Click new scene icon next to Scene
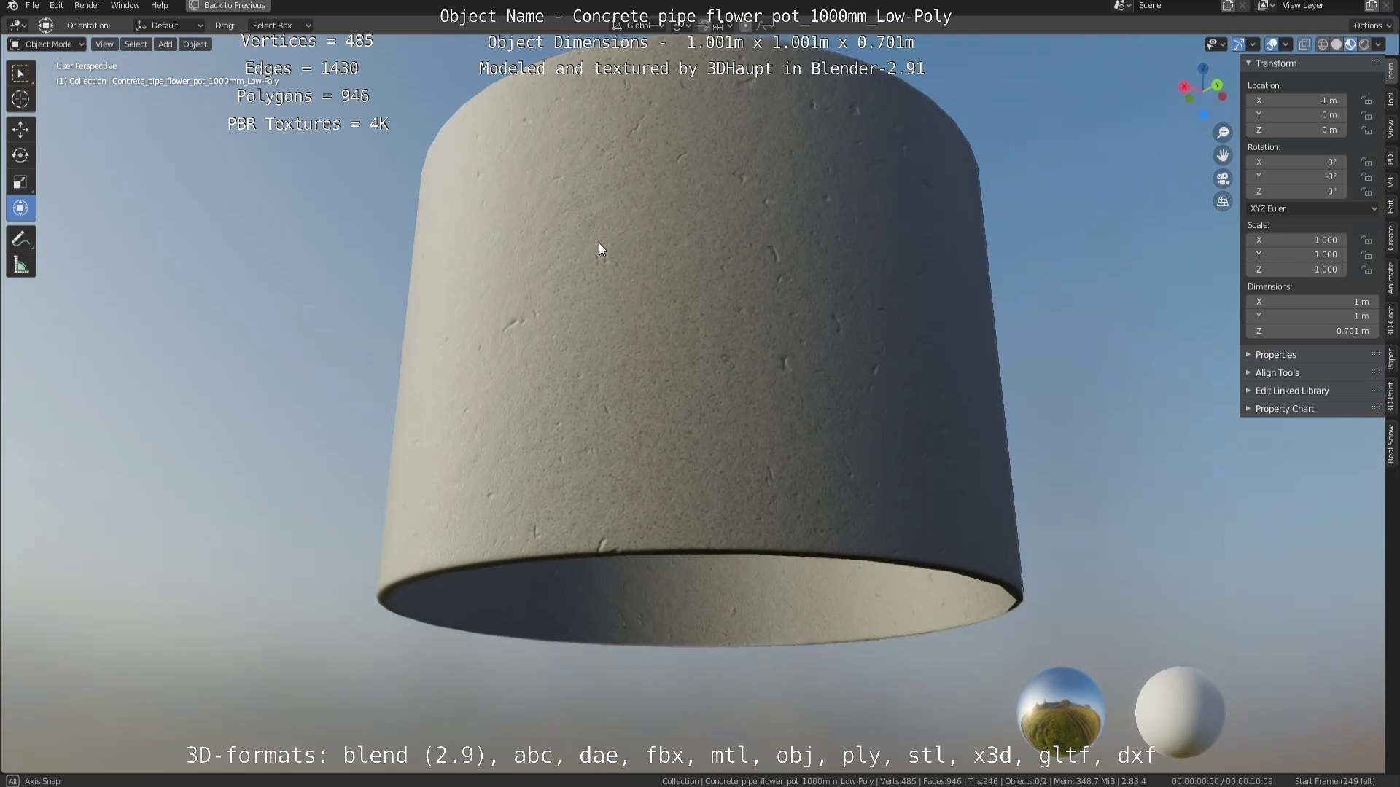 [x=1228, y=5]
